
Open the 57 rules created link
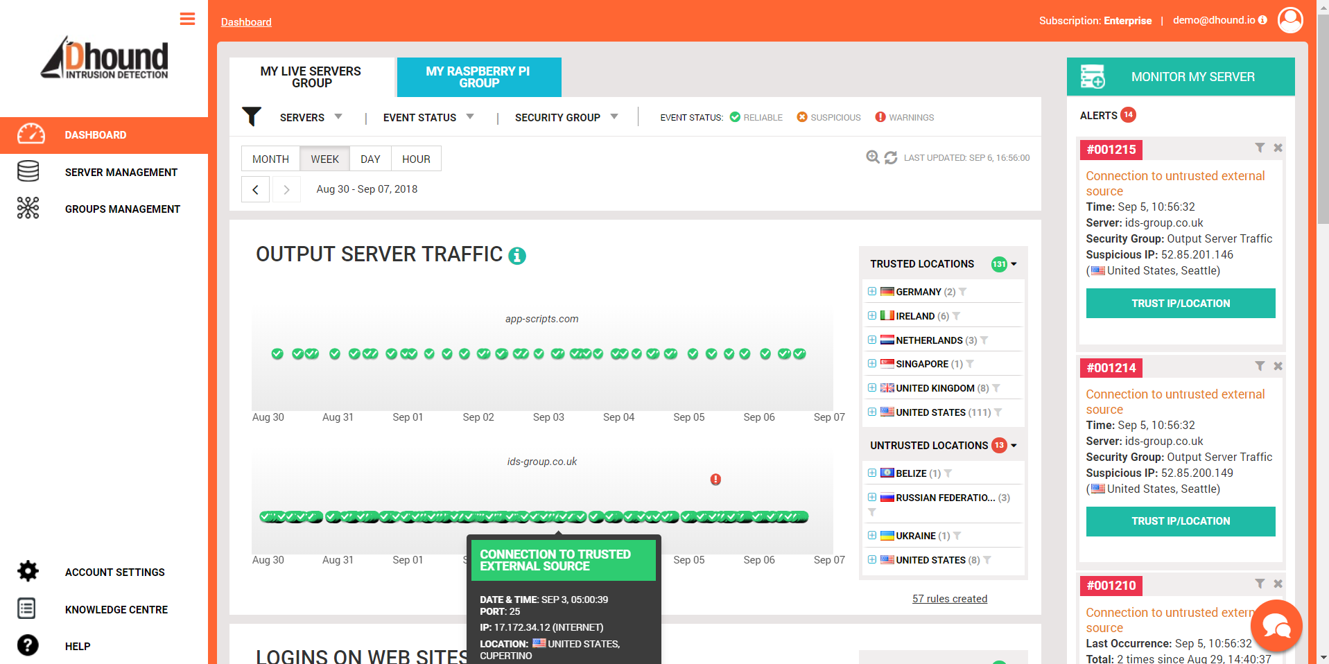tap(949, 599)
